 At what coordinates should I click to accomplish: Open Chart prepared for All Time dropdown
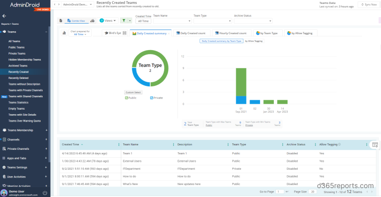tap(80, 33)
